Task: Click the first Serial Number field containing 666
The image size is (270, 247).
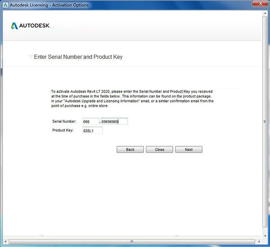Action: (x=91, y=121)
